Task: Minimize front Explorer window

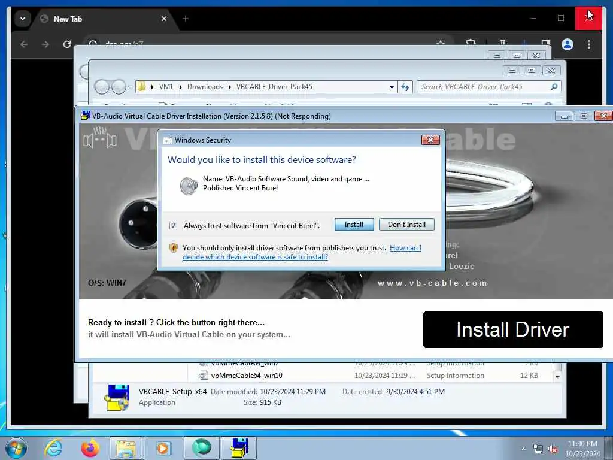Action: (x=512, y=71)
